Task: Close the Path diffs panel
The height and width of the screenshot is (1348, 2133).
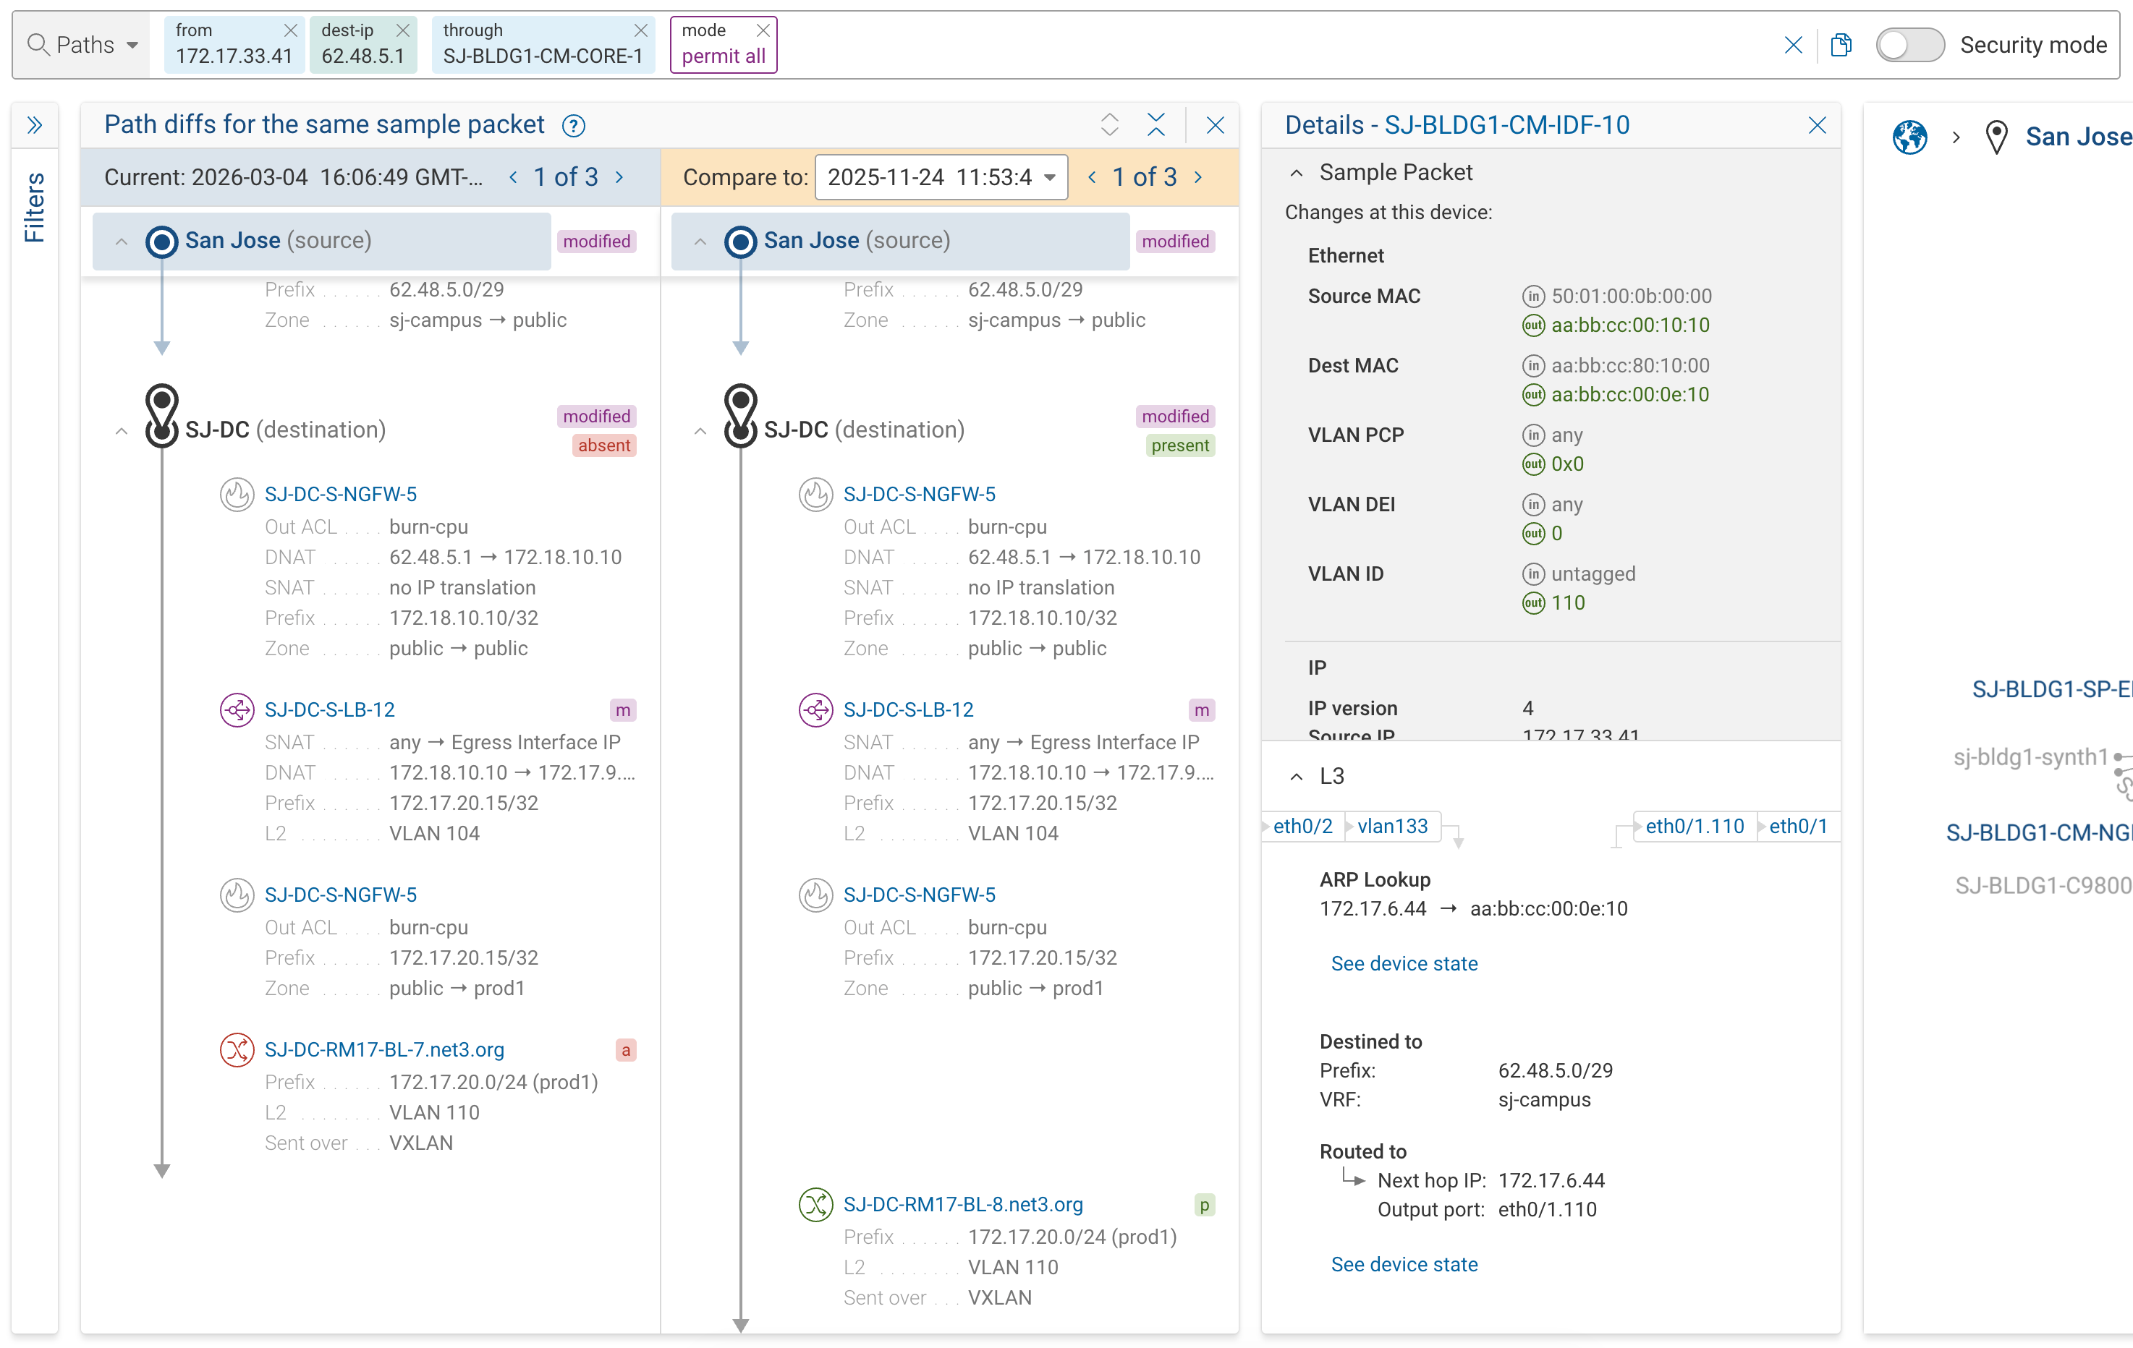Action: [x=1216, y=125]
